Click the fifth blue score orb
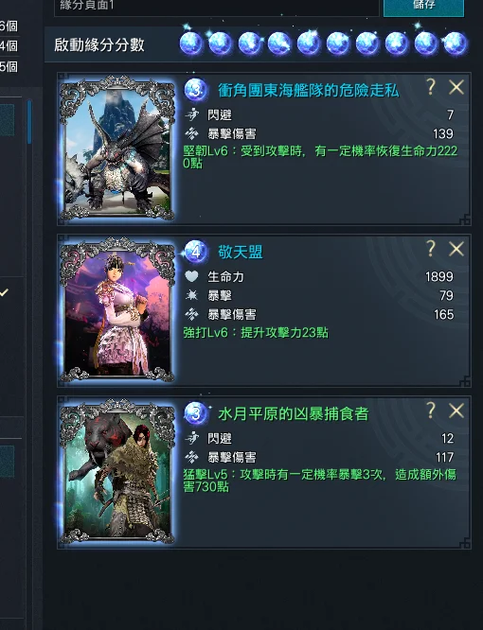Image resolution: width=483 pixels, height=630 pixels. click(309, 43)
